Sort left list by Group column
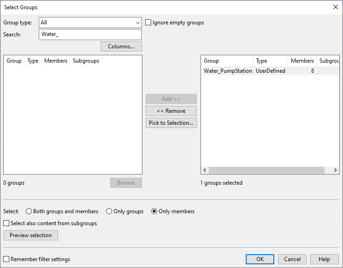Screen dimensions: 343x268 [x=14, y=61]
